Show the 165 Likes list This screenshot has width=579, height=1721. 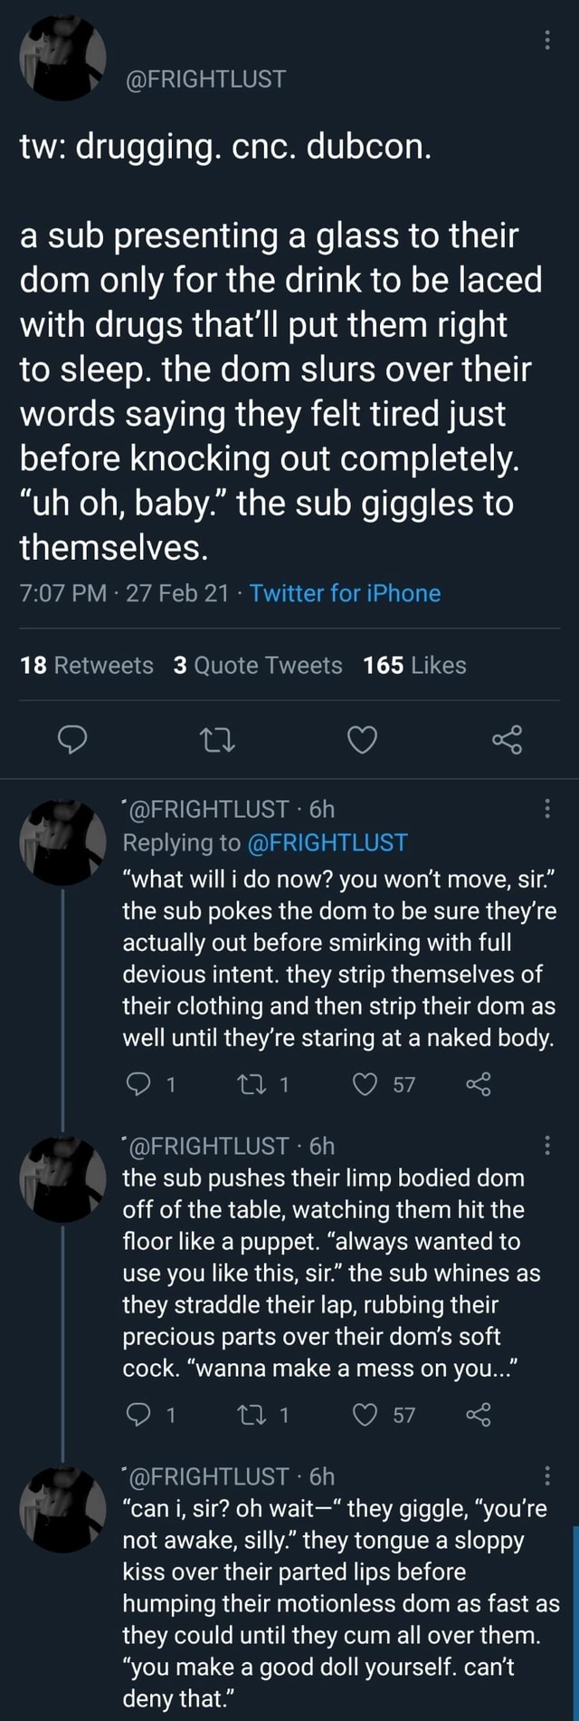(x=414, y=666)
